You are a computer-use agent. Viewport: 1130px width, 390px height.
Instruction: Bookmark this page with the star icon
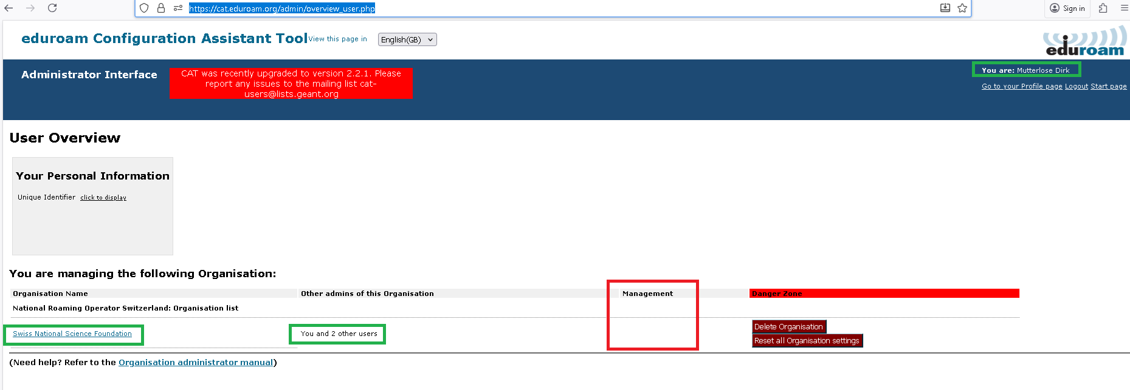[962, 8]
